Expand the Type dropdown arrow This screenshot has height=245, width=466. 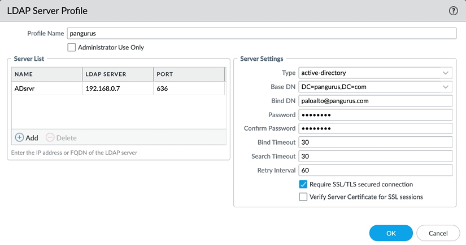pos(446,73)
